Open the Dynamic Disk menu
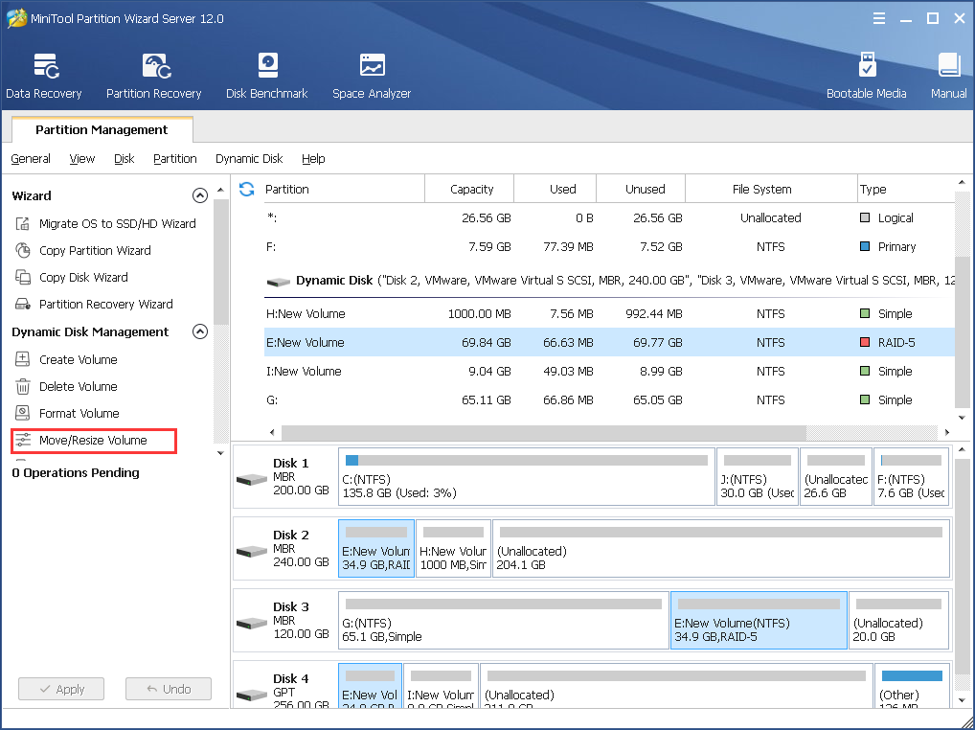Screen dimensions: 975x730 pos(249,159)
